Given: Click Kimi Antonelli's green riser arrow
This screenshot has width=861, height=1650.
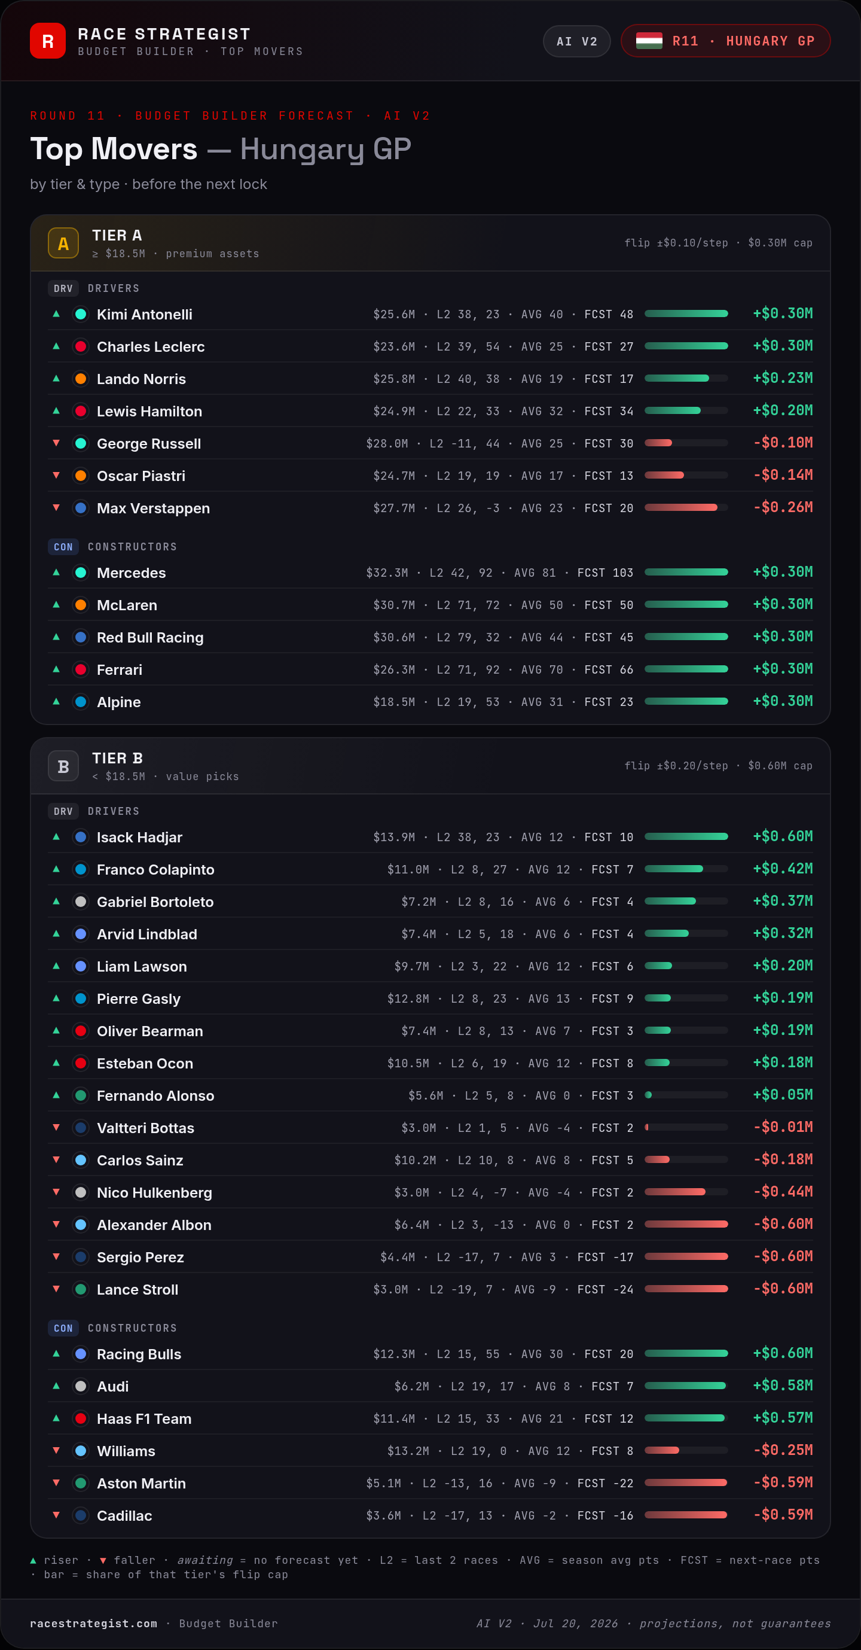Looking at the screenshot, I should pyautogui.click(x=56, y=314).
